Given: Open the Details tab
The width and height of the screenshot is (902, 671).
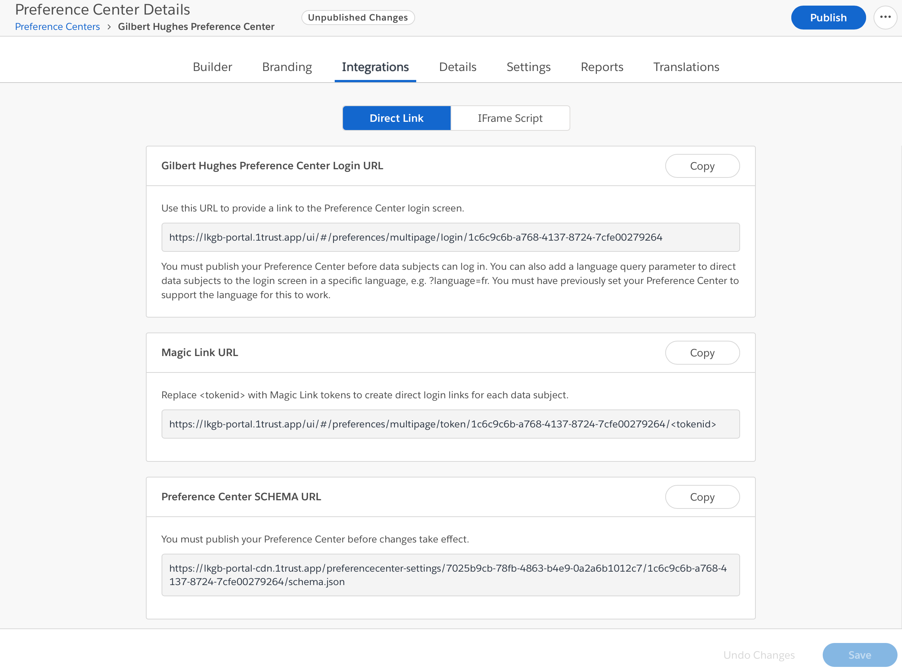Looking at the screenshot, I should tap(457, 67).
